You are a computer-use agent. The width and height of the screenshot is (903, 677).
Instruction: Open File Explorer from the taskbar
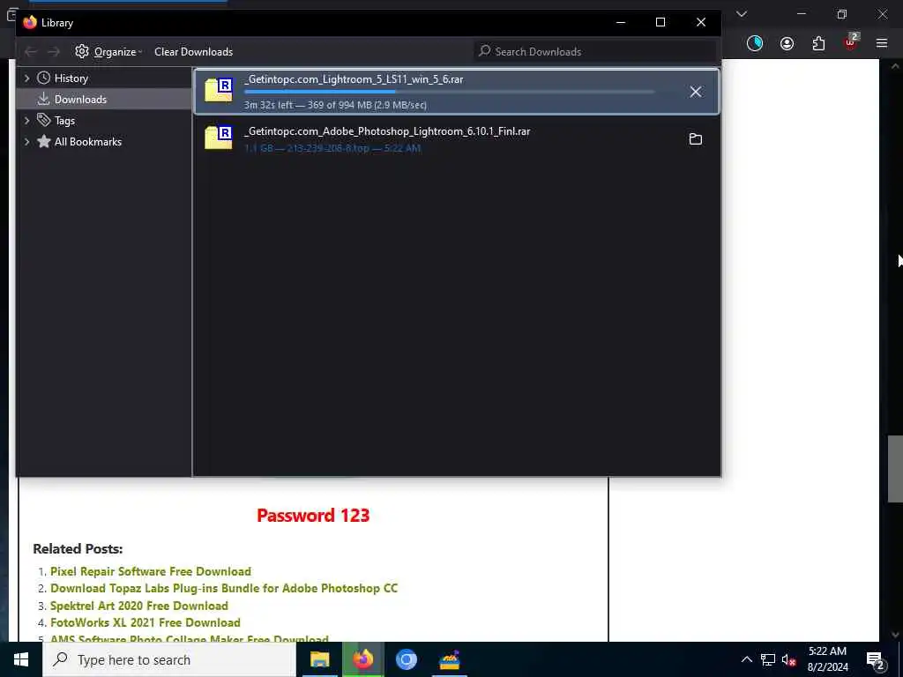(x=319, y=659)
